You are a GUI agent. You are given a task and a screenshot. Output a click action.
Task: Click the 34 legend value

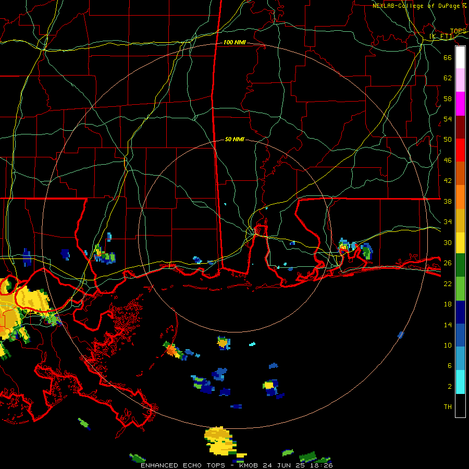pos(448,222)
